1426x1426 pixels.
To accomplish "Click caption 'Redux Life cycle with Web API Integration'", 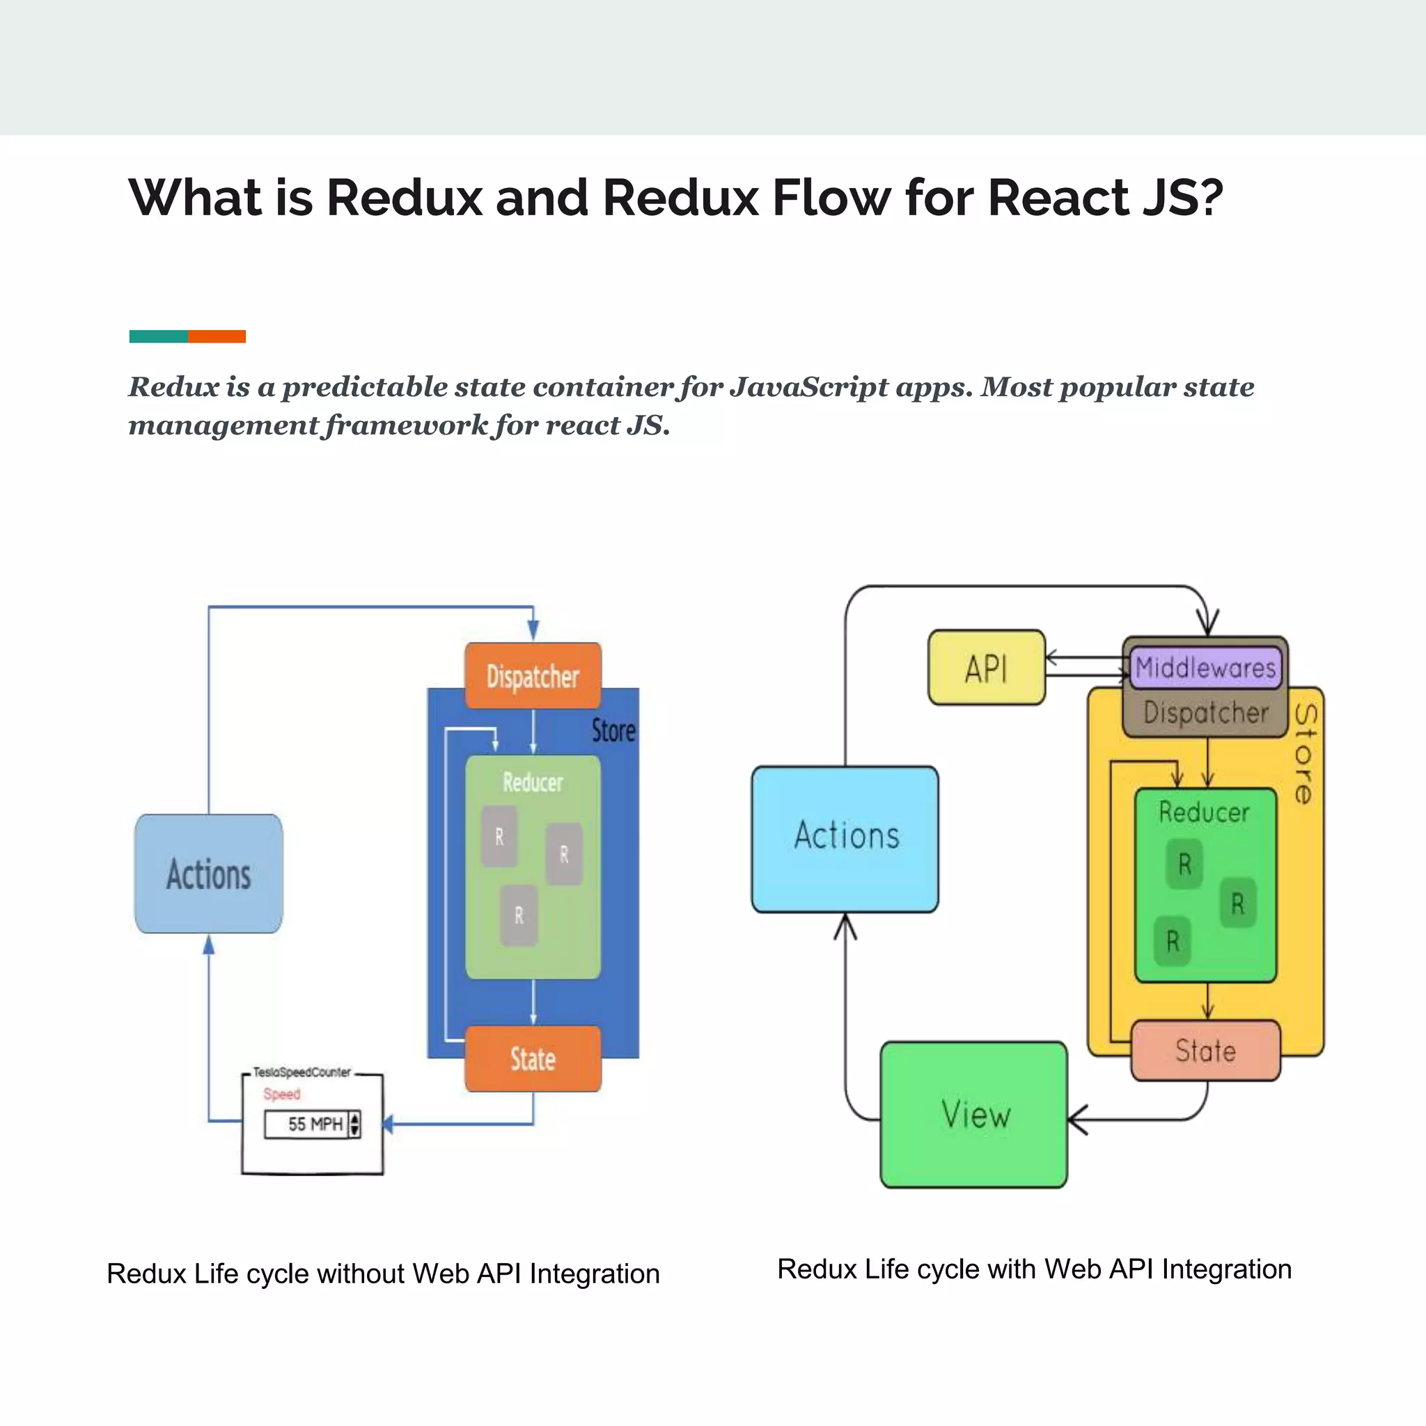I will click(1034, 1269).
